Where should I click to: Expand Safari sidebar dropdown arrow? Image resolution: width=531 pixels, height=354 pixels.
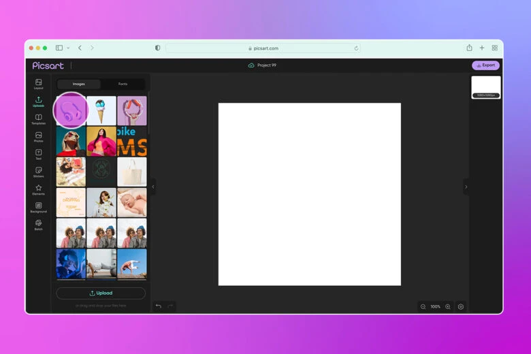68,48
